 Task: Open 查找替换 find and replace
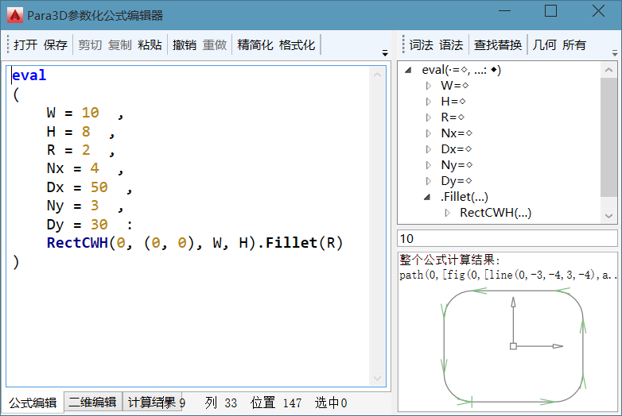pos(498,44)
